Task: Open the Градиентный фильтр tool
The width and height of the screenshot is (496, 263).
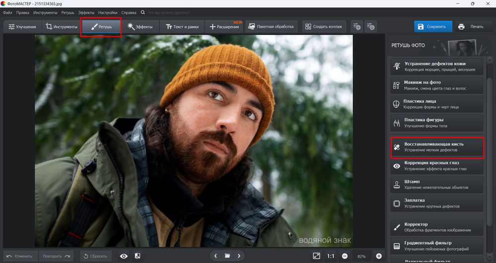Action: click(x=437, y=246)
